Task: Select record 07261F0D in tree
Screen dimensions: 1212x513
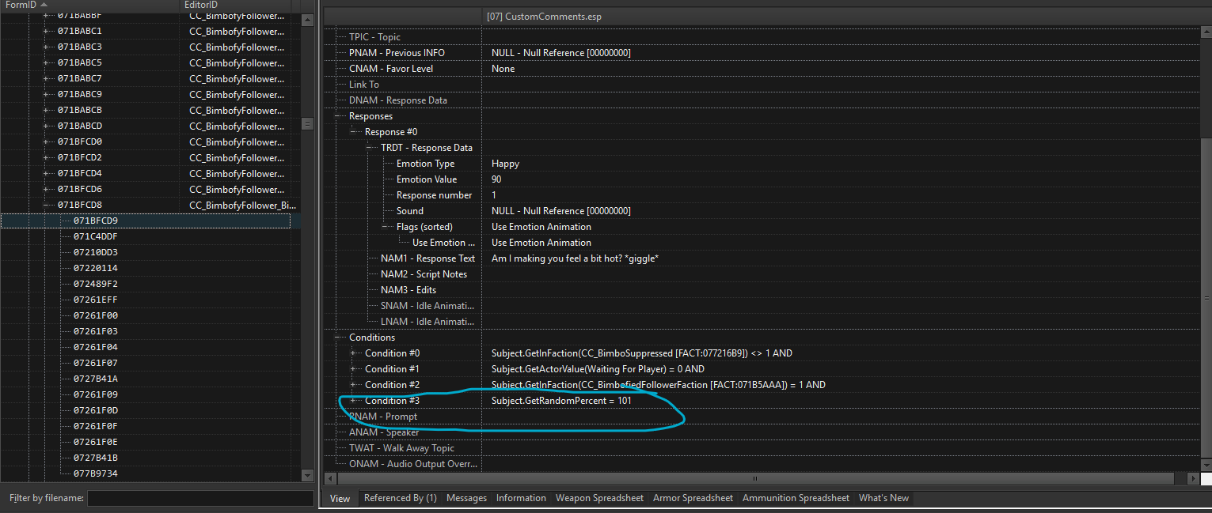Action: pyautogui.click(x=96, y=410)
